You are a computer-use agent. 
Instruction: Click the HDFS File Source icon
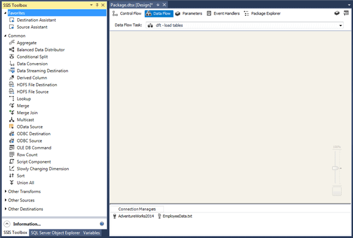tap(11, 91)
